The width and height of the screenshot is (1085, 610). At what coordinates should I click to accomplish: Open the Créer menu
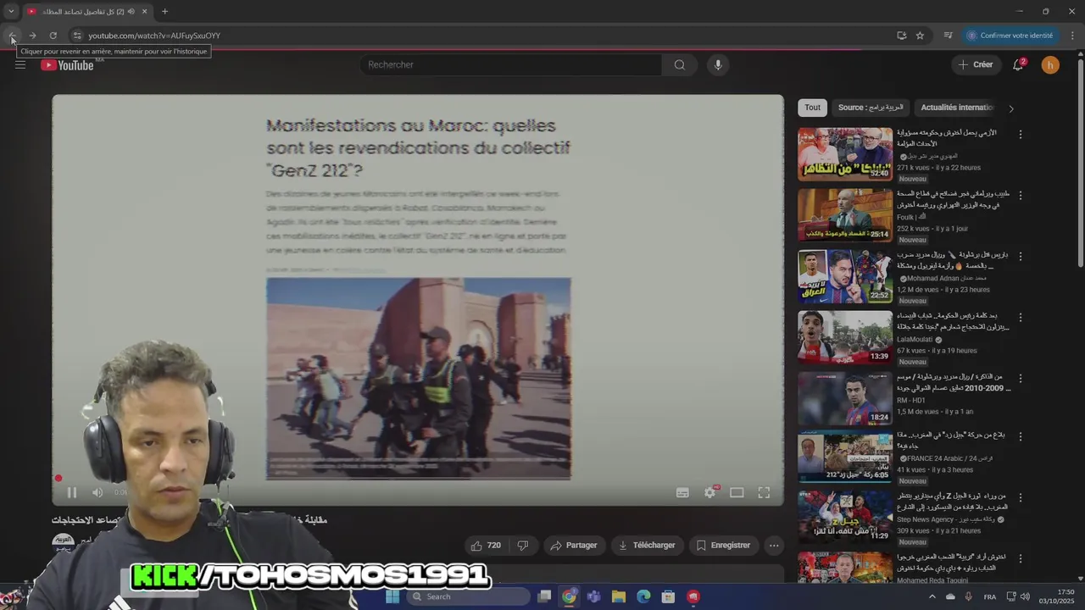[976, 64]
